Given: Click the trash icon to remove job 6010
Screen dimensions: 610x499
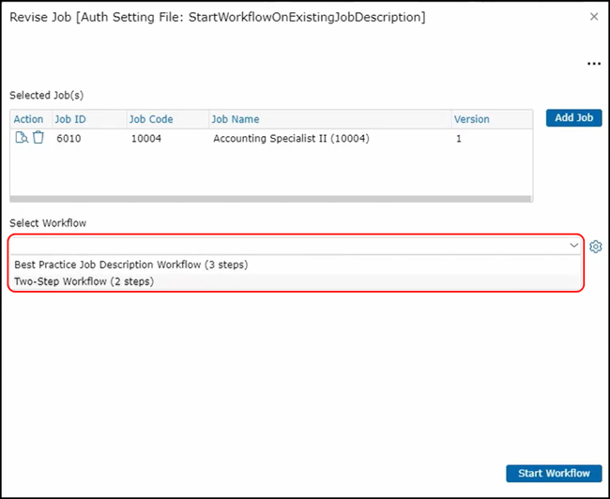Looking at the screenshot, I should coord(38,138).
